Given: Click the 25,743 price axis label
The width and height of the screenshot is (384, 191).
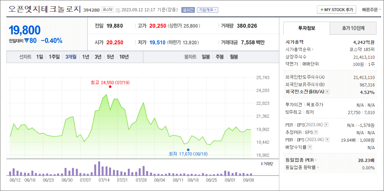Looking at the screenshot, I should [263, 78].
